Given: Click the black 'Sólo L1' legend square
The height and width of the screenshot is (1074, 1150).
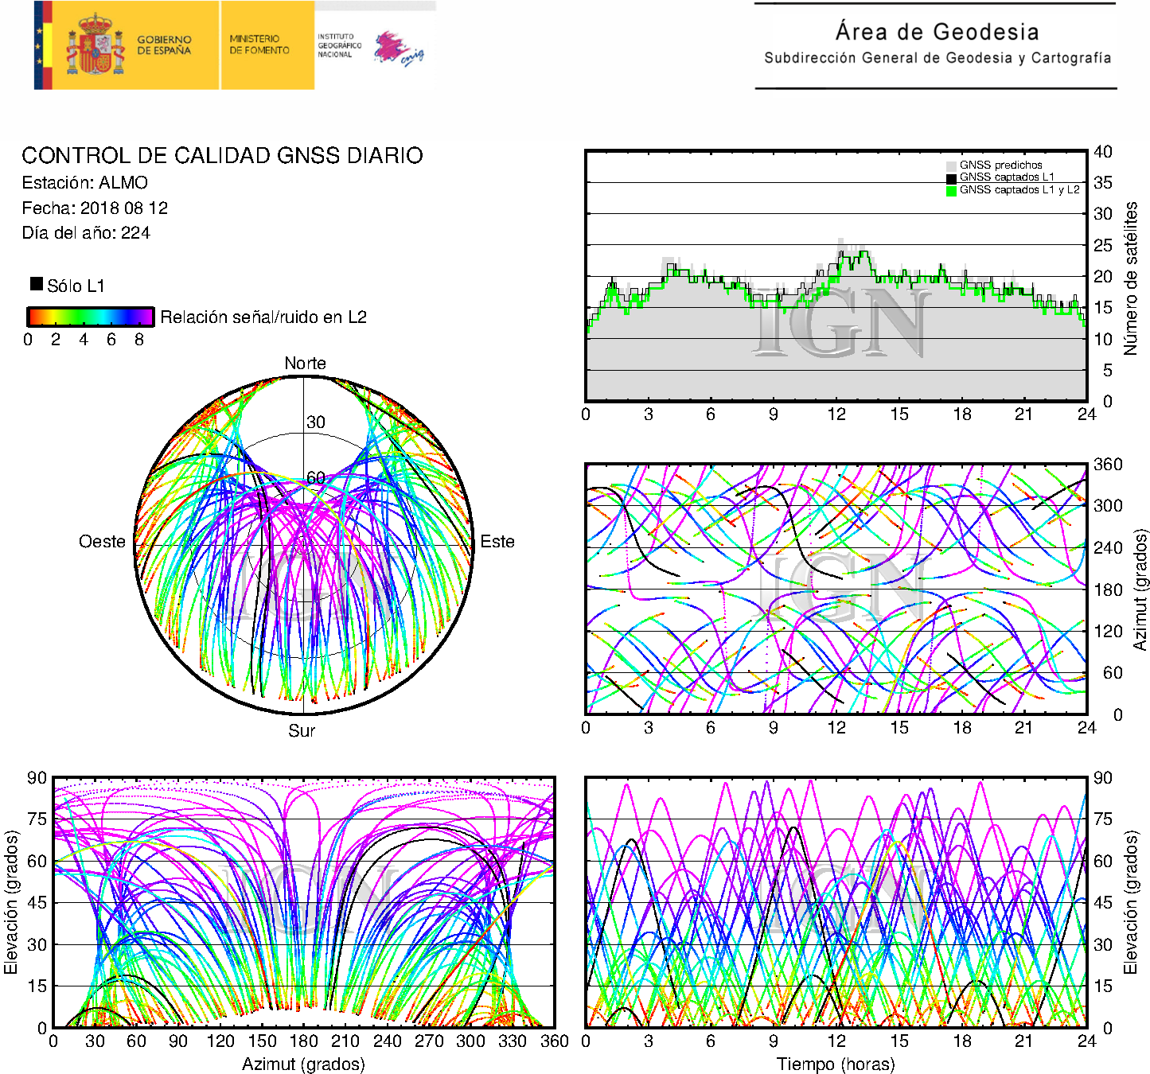Looking at the screenshot, I should [x=36, y=283].
